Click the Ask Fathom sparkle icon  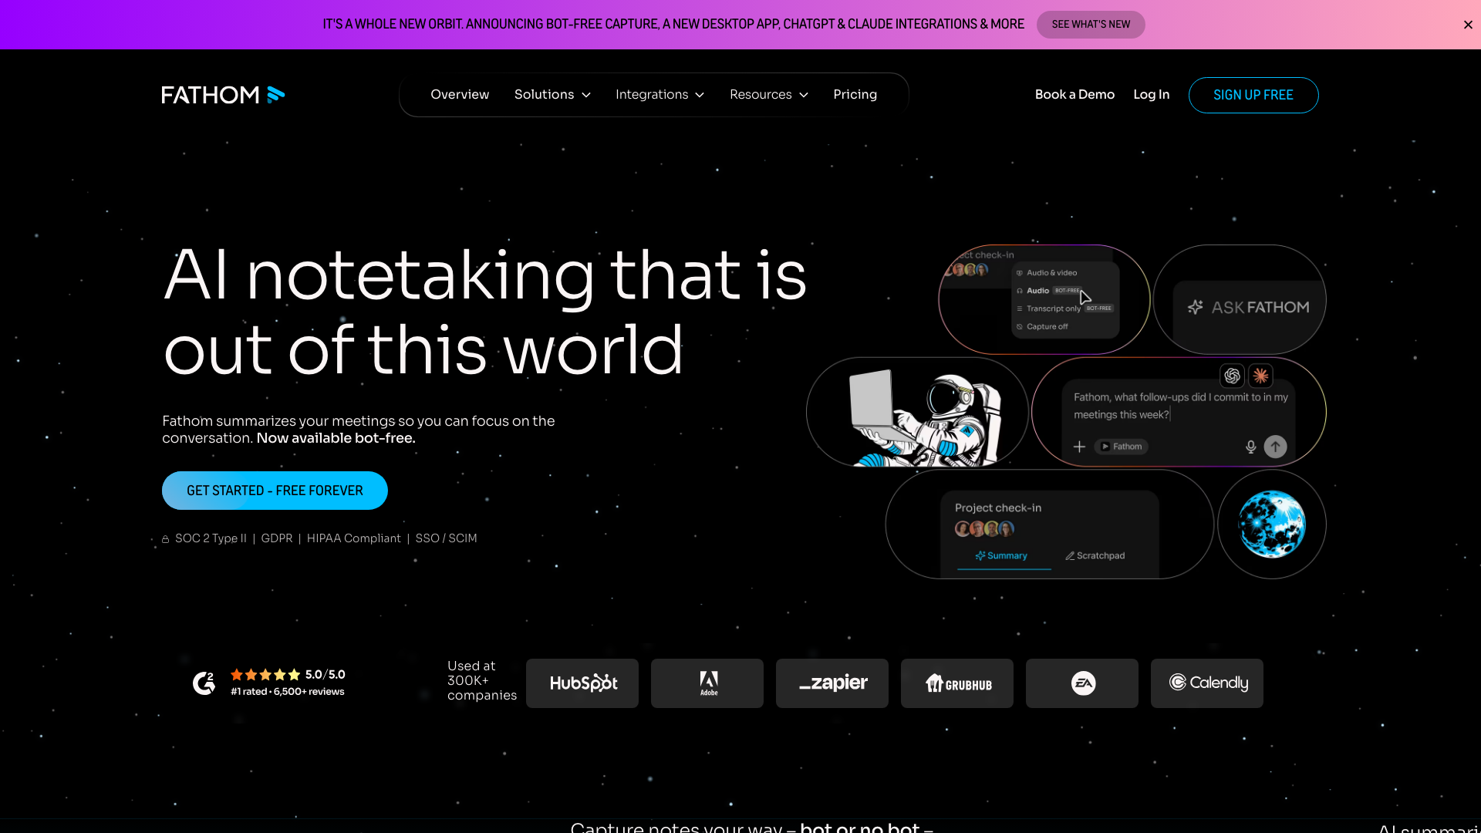click(x=1195, y=307)
